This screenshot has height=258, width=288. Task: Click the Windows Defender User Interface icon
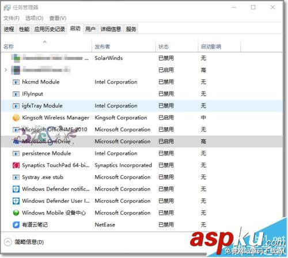[16, 201]
